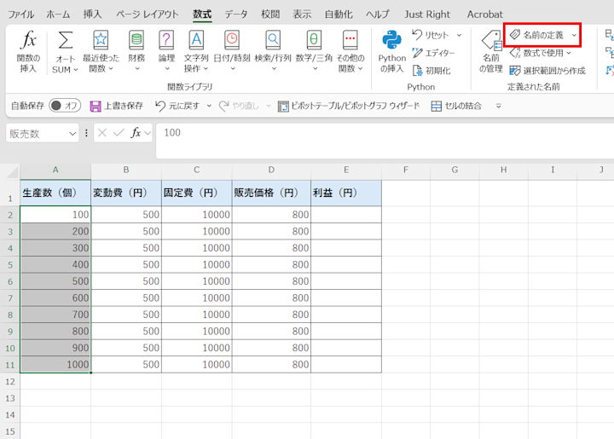The width and height of the screenshot is (614, 439).
Task: Open the ファイル tab
Action: [x=21, y=14]
